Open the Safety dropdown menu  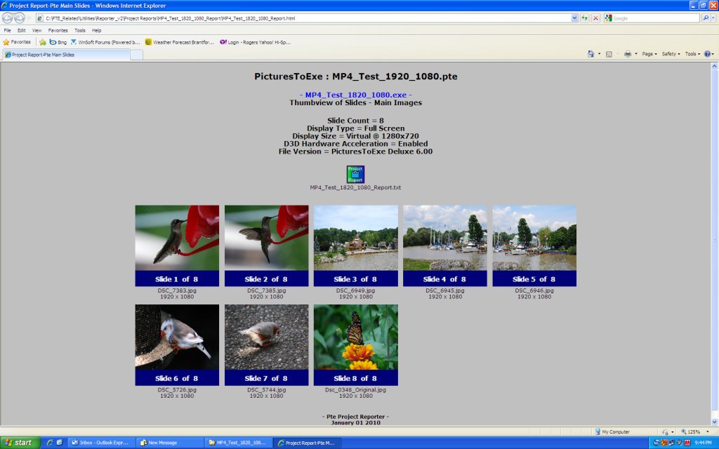tap(671, 54)
